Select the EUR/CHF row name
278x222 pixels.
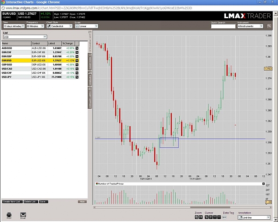coord(7,52)
